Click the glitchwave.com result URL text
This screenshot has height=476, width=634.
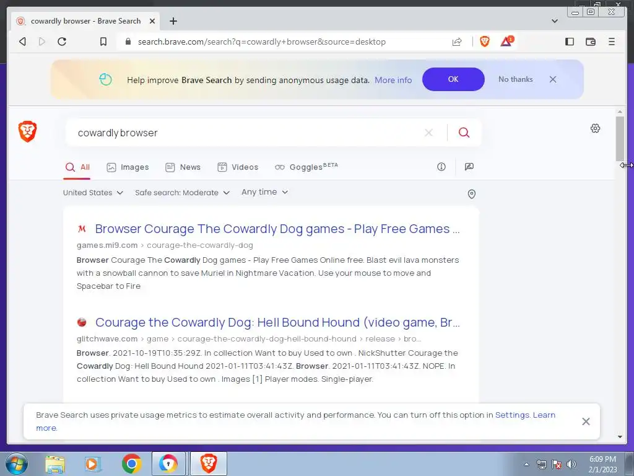click(249, 339)
